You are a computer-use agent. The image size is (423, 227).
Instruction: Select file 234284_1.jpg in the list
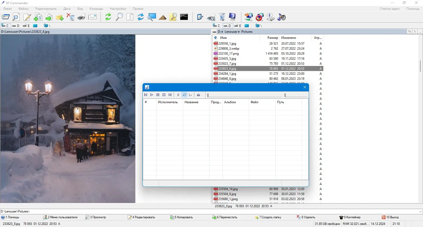click(268, 74)
